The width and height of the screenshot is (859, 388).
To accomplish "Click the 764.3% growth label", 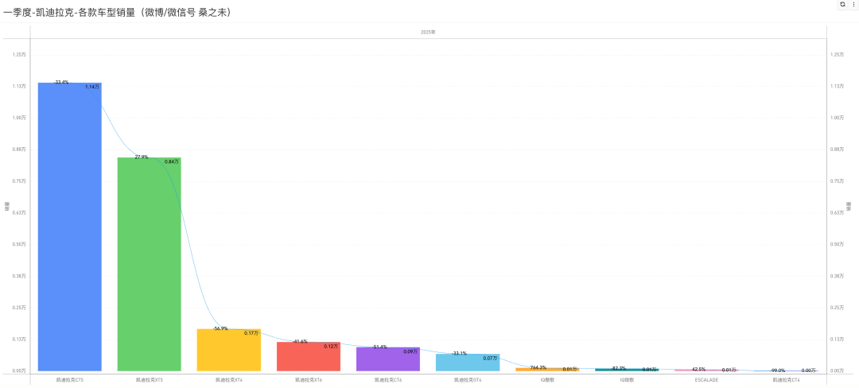I will click(x=538, y=367).
